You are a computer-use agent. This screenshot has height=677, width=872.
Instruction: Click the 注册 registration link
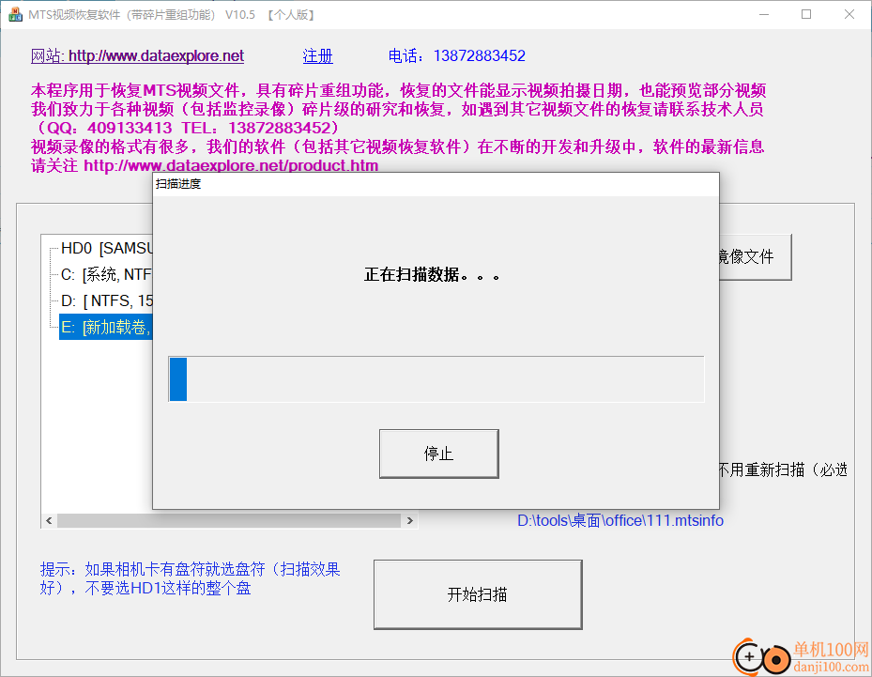coord(317,56)
